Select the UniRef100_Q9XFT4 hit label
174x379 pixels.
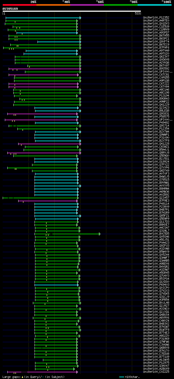(x=156, y=42)
